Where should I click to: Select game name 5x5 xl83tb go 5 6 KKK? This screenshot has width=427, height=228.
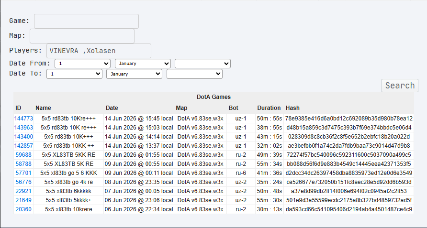(x=68, y=173)
